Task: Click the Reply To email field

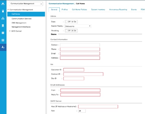Action: click(x=80, y=95)
